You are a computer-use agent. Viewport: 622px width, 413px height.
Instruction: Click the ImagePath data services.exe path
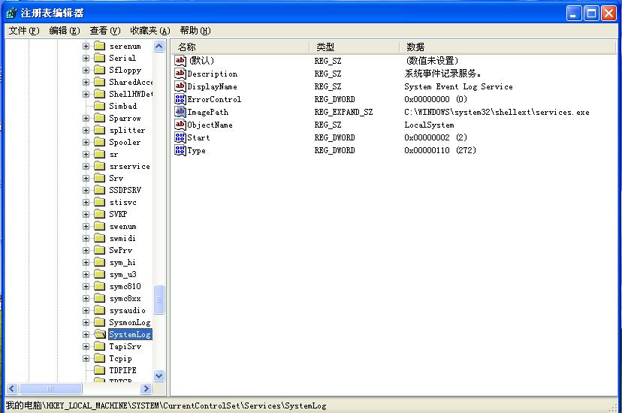click(x=497, y=112)
